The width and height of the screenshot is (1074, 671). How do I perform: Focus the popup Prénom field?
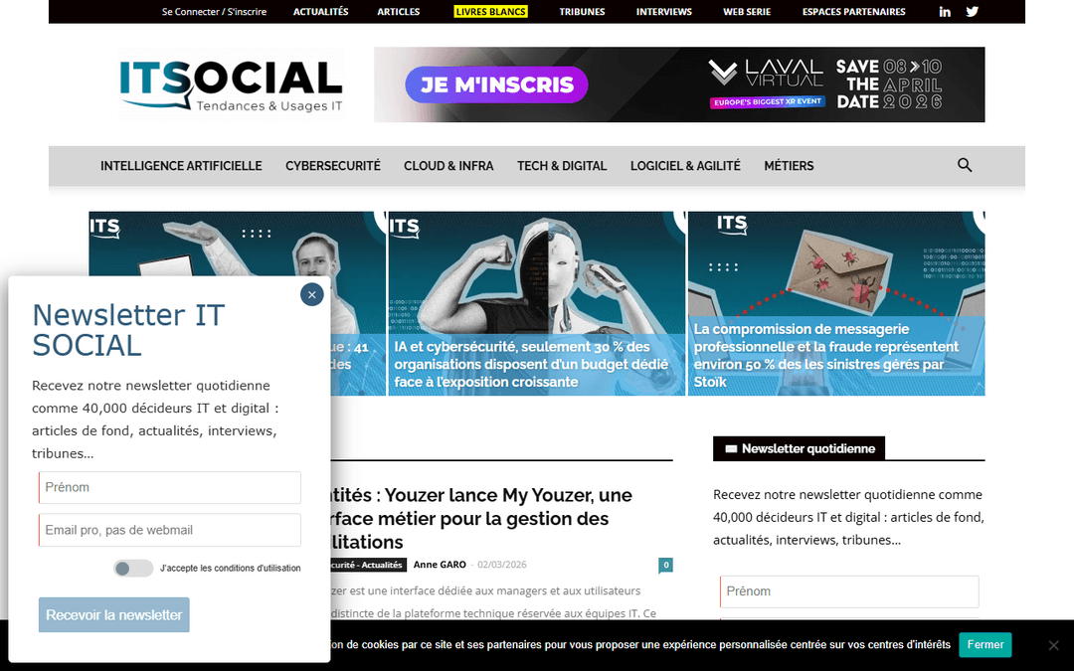[x=170, y=487]
